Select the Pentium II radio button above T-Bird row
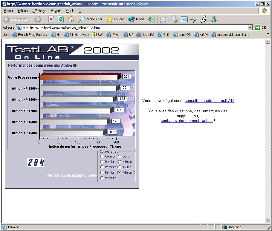272x231 pixels. pos(102,167)
